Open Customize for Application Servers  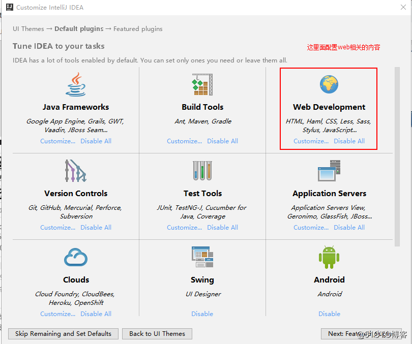point(311,227)
